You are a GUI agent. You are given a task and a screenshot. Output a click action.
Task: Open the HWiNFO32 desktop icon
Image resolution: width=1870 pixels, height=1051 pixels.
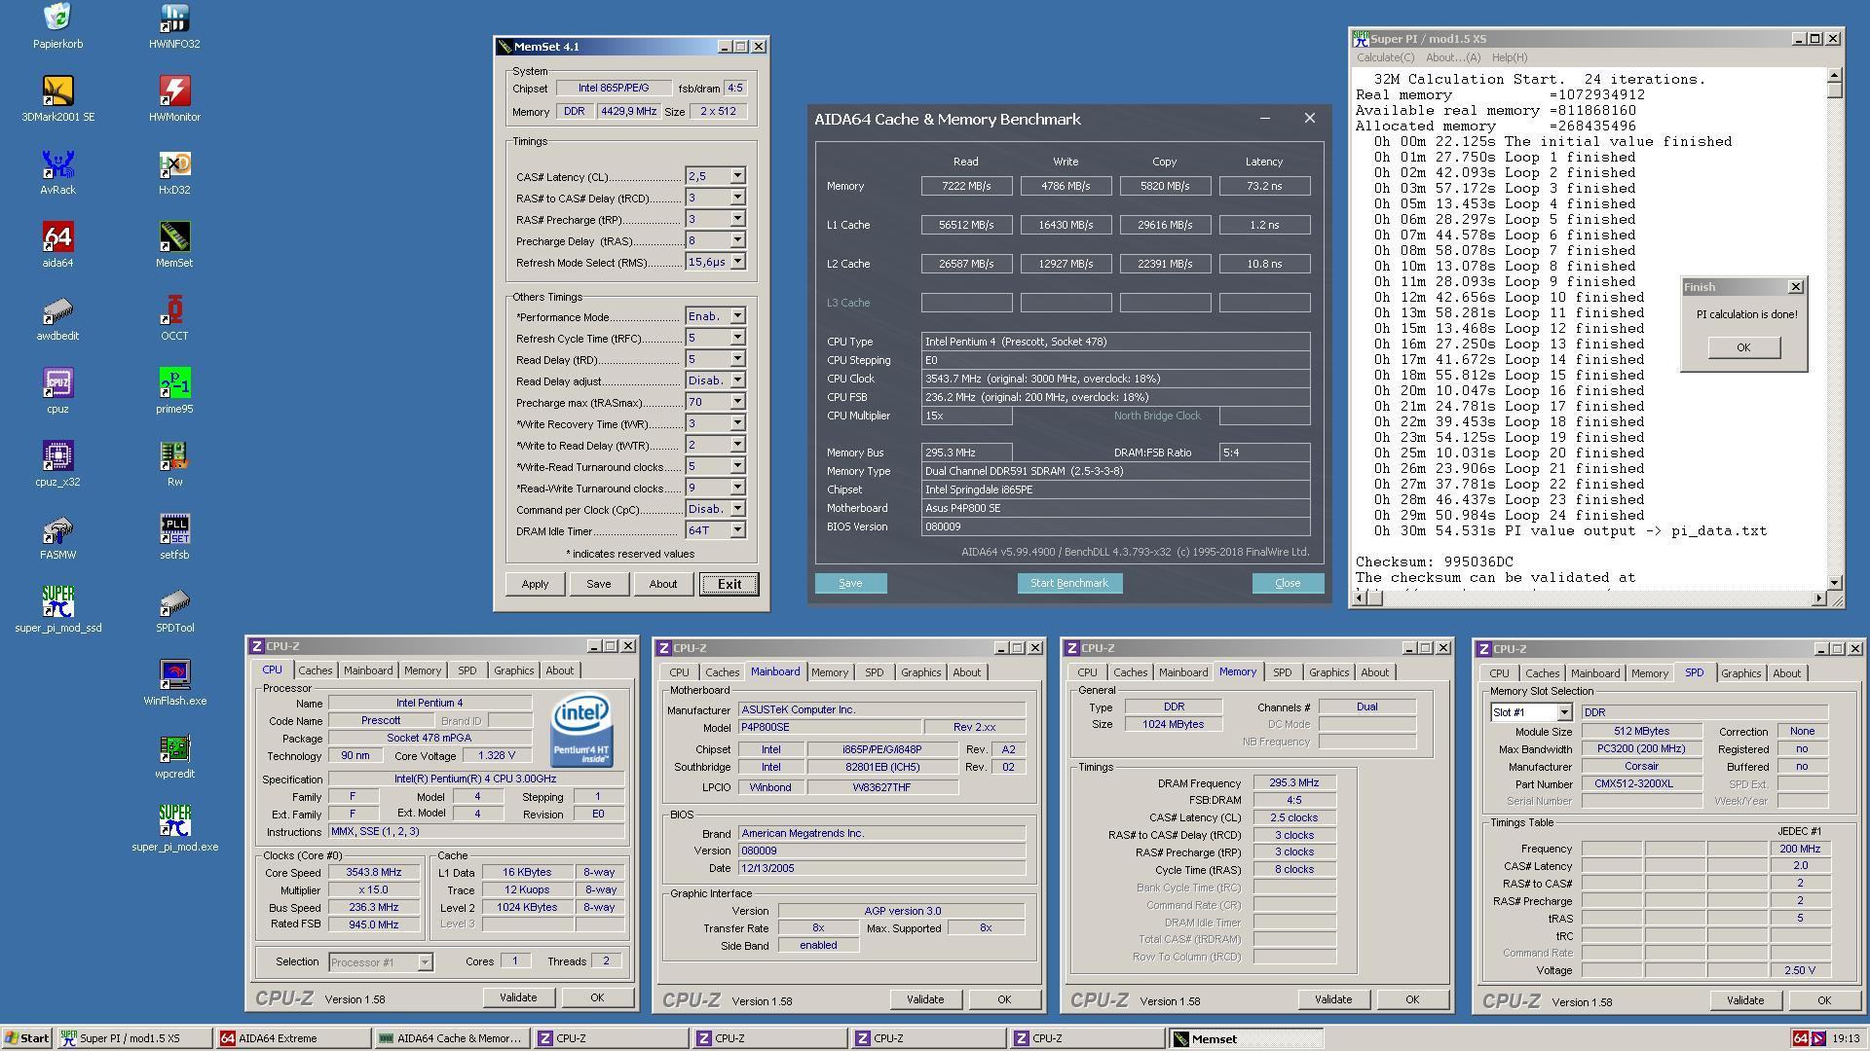(174, 26)
